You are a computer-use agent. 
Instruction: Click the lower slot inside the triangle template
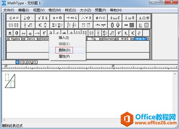pyautogui.click(x=13, y=84)
